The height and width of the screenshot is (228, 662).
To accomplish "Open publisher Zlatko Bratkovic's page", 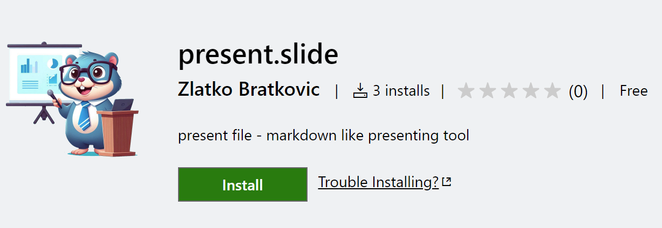I will click(x=249, y=90).
